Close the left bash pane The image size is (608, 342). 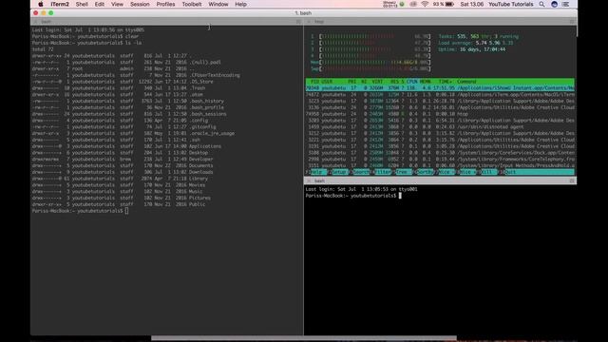pyautogui.click(x=35, y=22)
